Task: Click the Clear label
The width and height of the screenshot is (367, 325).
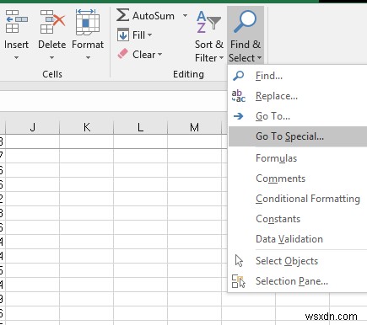Action: pyautogui.click(x=143, y=54)
